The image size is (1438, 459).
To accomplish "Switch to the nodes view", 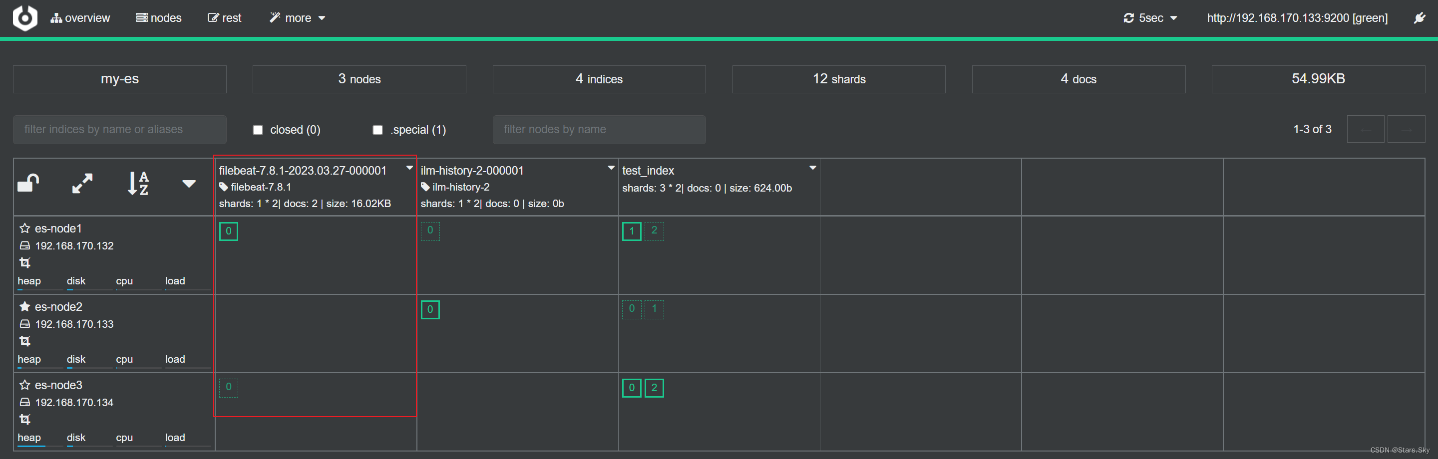I will pos(159,17).
